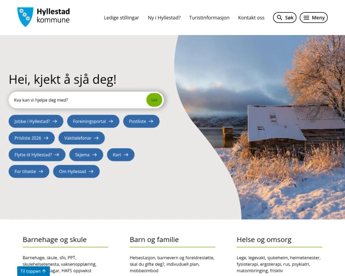This screenshot has width=345, height=276.
Task: Click the header Søk button with magnifier
Action: pyautogui.click(x=285, y=18)
